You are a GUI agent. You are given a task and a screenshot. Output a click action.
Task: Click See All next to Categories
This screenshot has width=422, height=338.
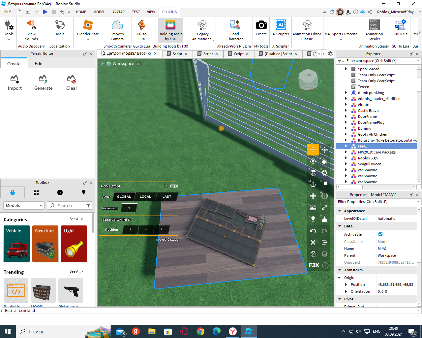76,219
